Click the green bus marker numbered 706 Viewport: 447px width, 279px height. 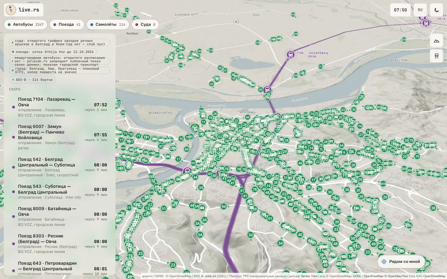(123, 113)
